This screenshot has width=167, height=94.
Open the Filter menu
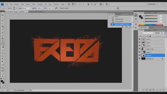coord(34,4)
